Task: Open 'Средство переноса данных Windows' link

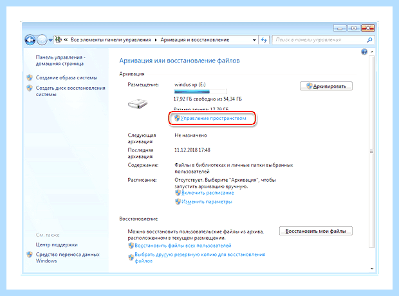Action: click(x=68, y=257)
